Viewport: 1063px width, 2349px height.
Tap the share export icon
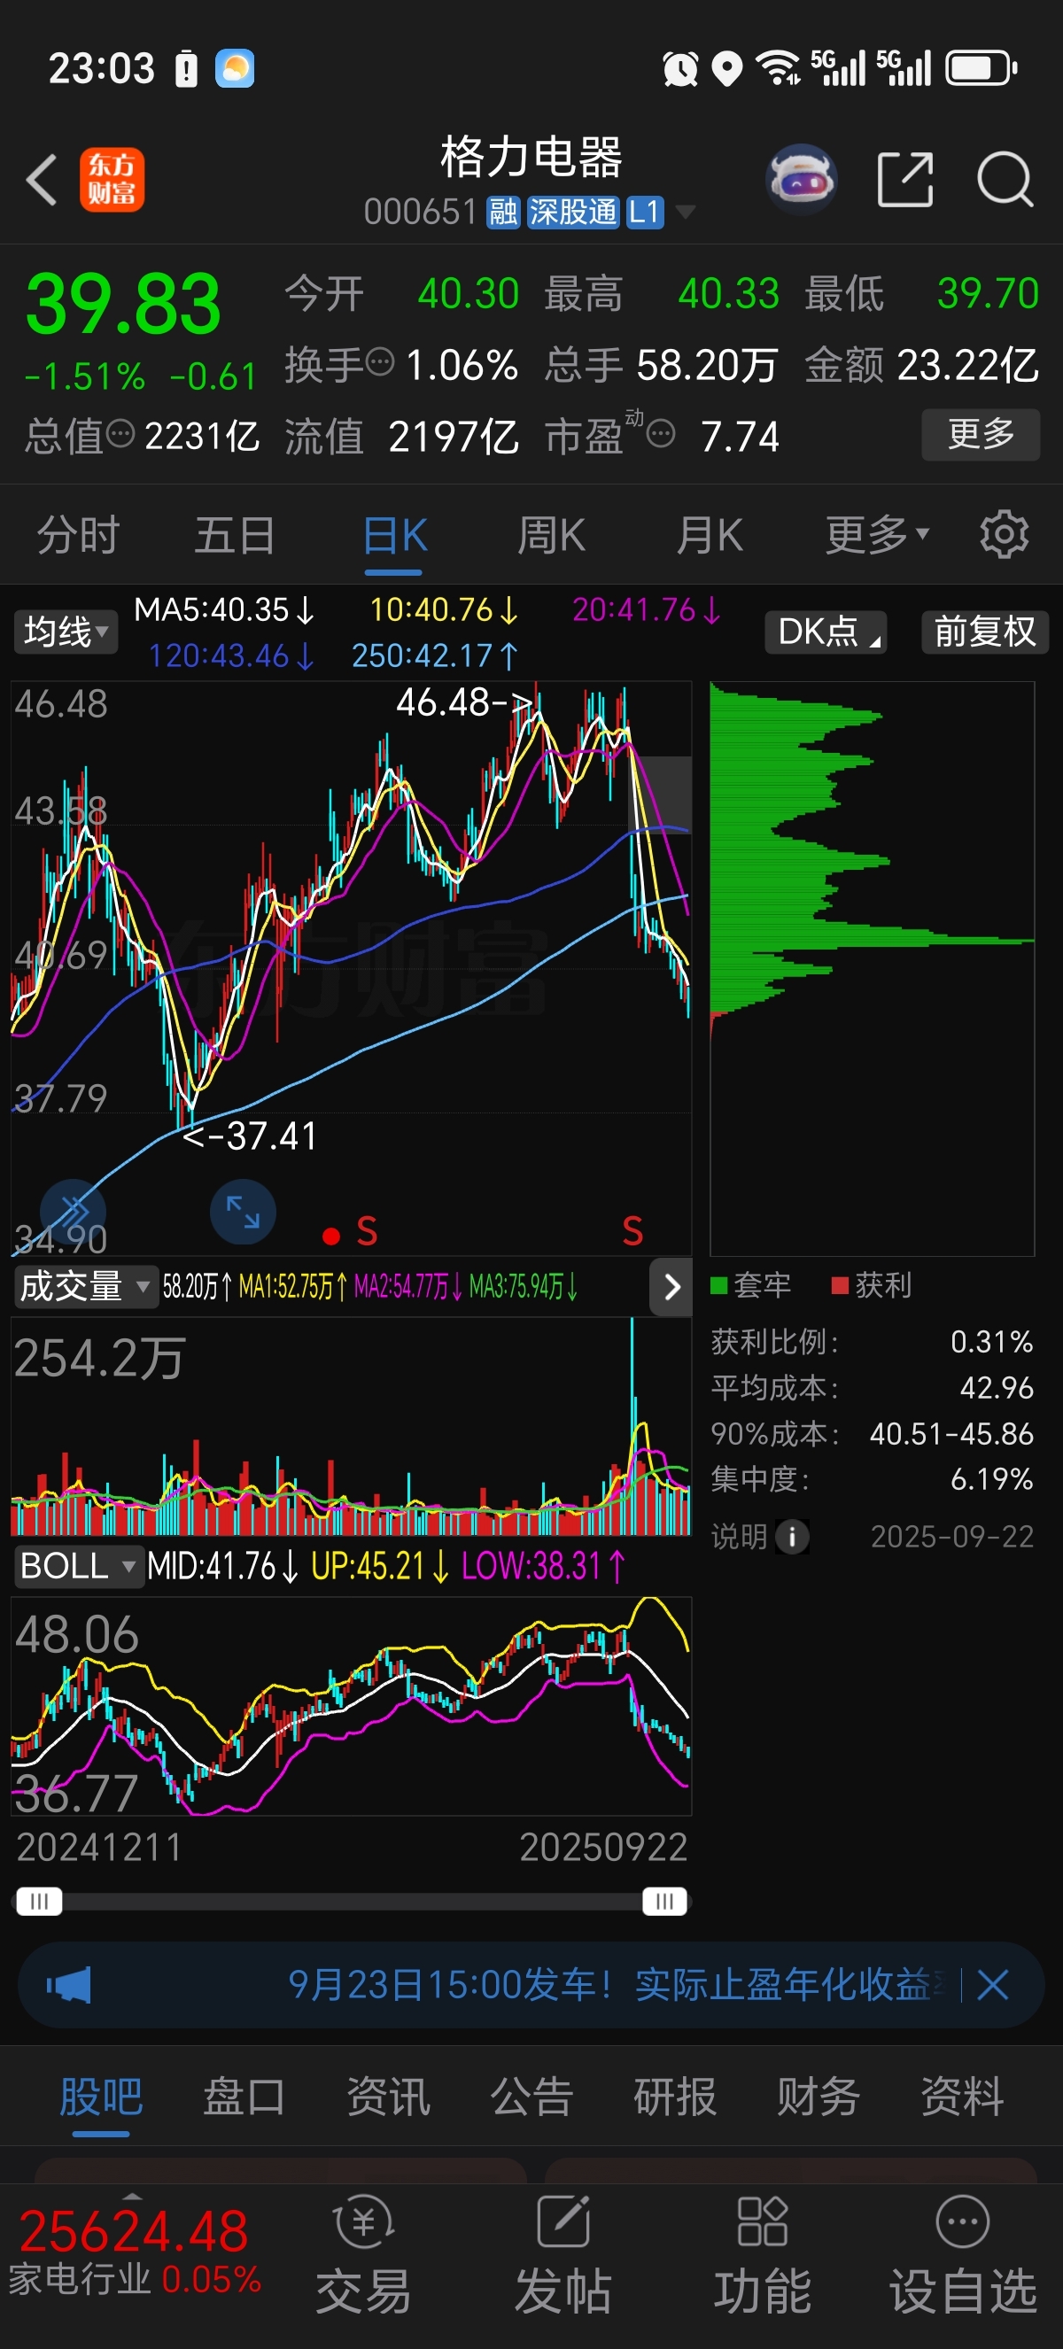[x=905, y=180]
